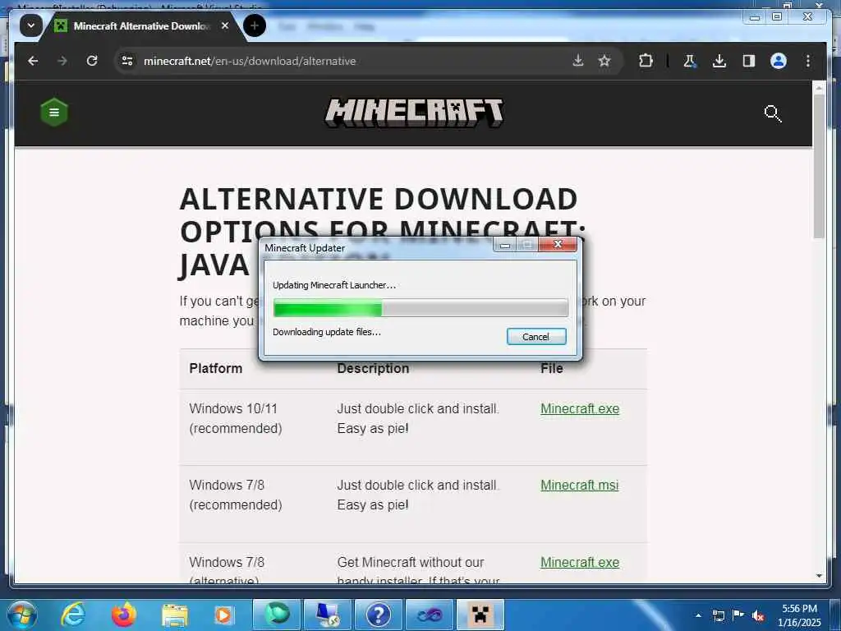
Task: Toggle the browser side panel
Action: tap(749, 61)
